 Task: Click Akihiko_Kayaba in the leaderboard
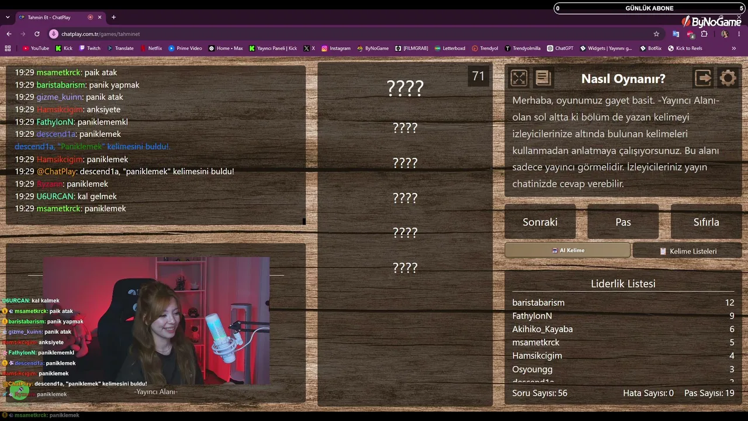tap(542, 329)
